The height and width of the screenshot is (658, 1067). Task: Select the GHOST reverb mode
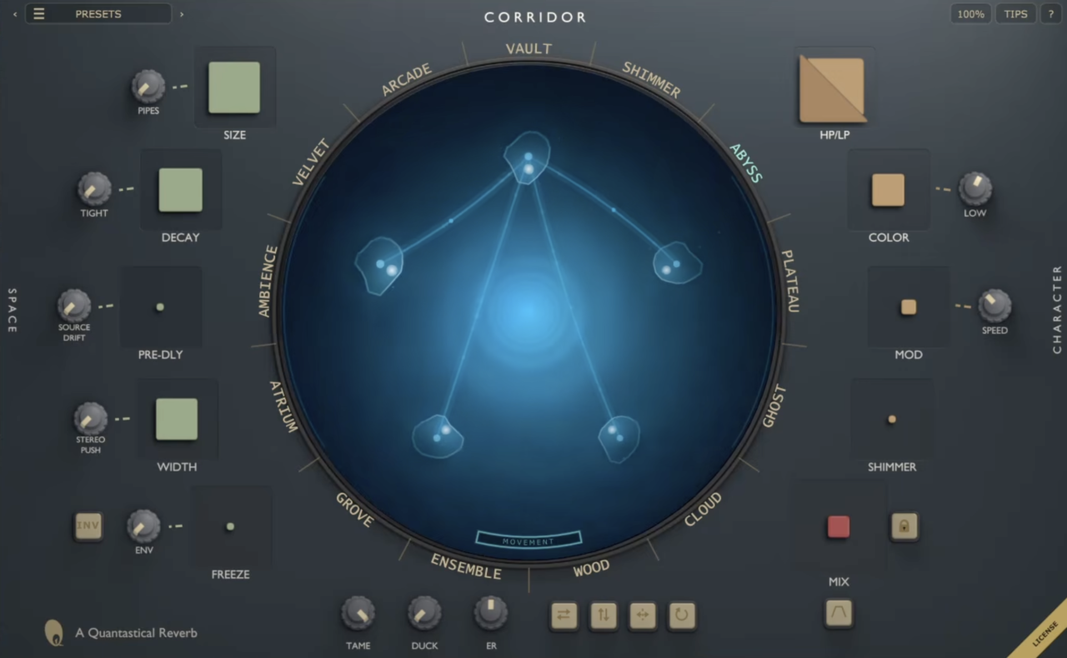[x=774, y=406]
